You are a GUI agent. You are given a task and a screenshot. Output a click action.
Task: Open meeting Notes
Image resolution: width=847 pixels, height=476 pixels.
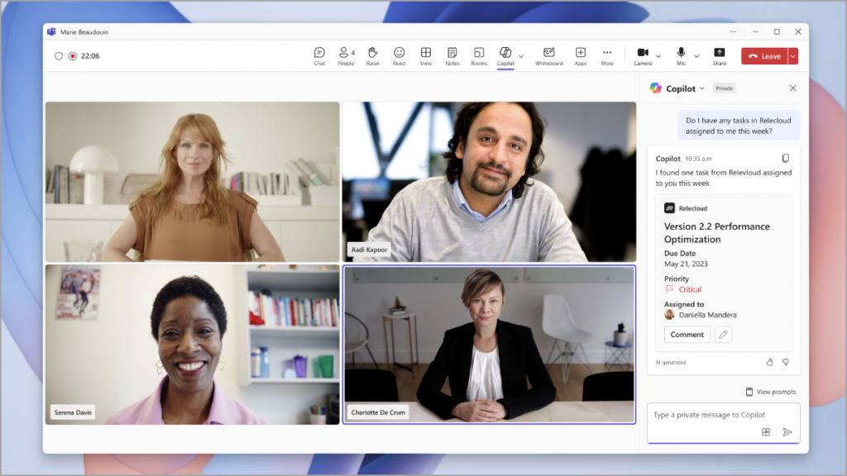[452, 56]
